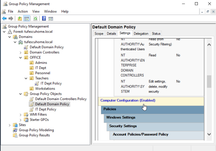
Task: Click the Group Policy Results icon
Action: click(x=15, y=135)
